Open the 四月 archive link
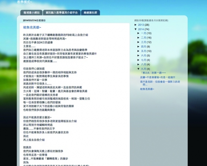Image resolution: width=207 pixels, height=166 pixels. 144,47
